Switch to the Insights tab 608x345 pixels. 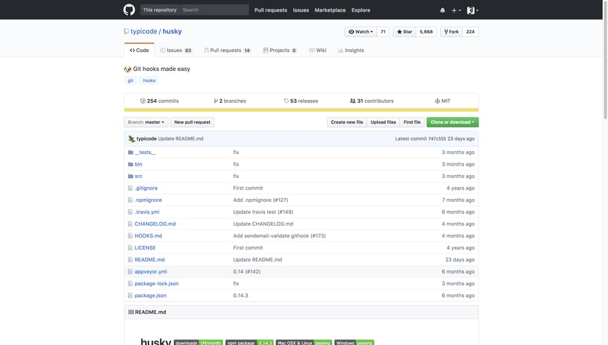click(x=350, y=51)
